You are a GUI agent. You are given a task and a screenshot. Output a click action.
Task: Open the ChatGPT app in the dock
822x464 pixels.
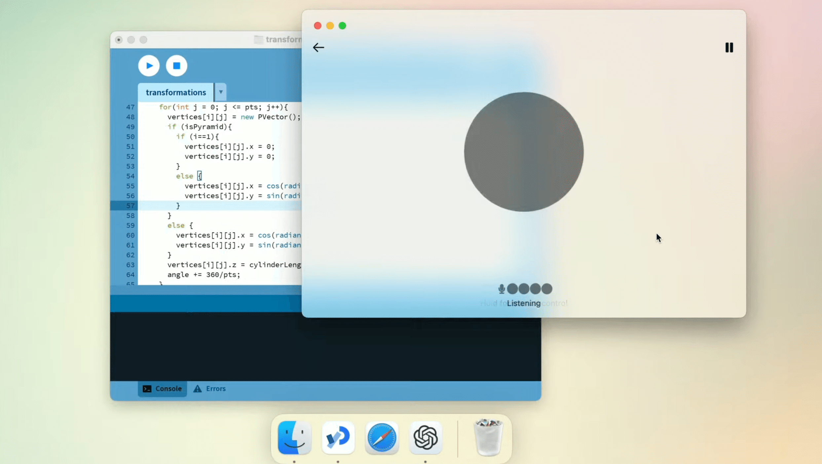[425, 438]
